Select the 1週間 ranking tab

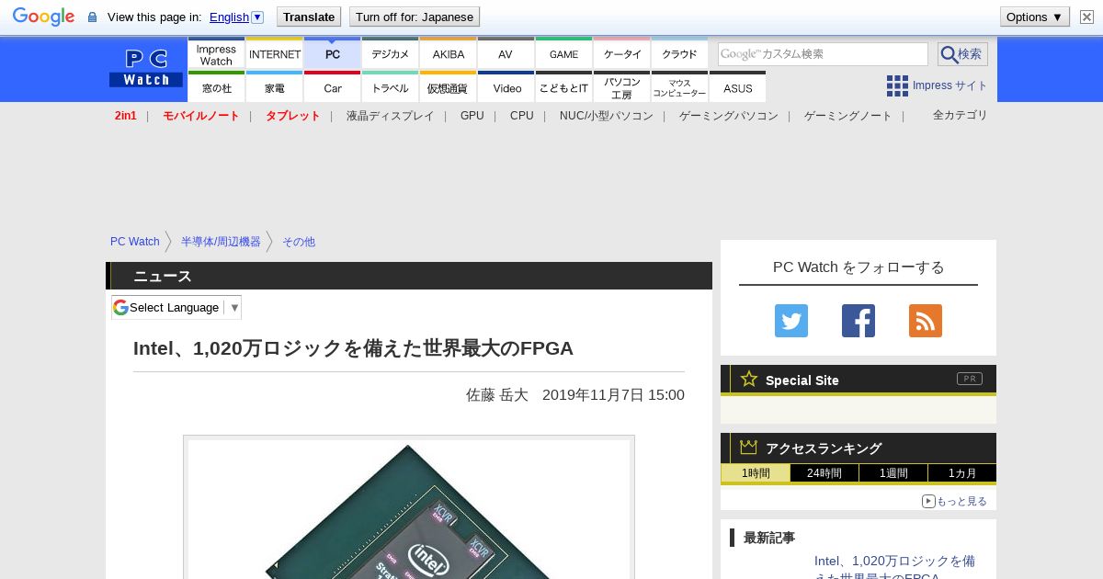point(893,473)
